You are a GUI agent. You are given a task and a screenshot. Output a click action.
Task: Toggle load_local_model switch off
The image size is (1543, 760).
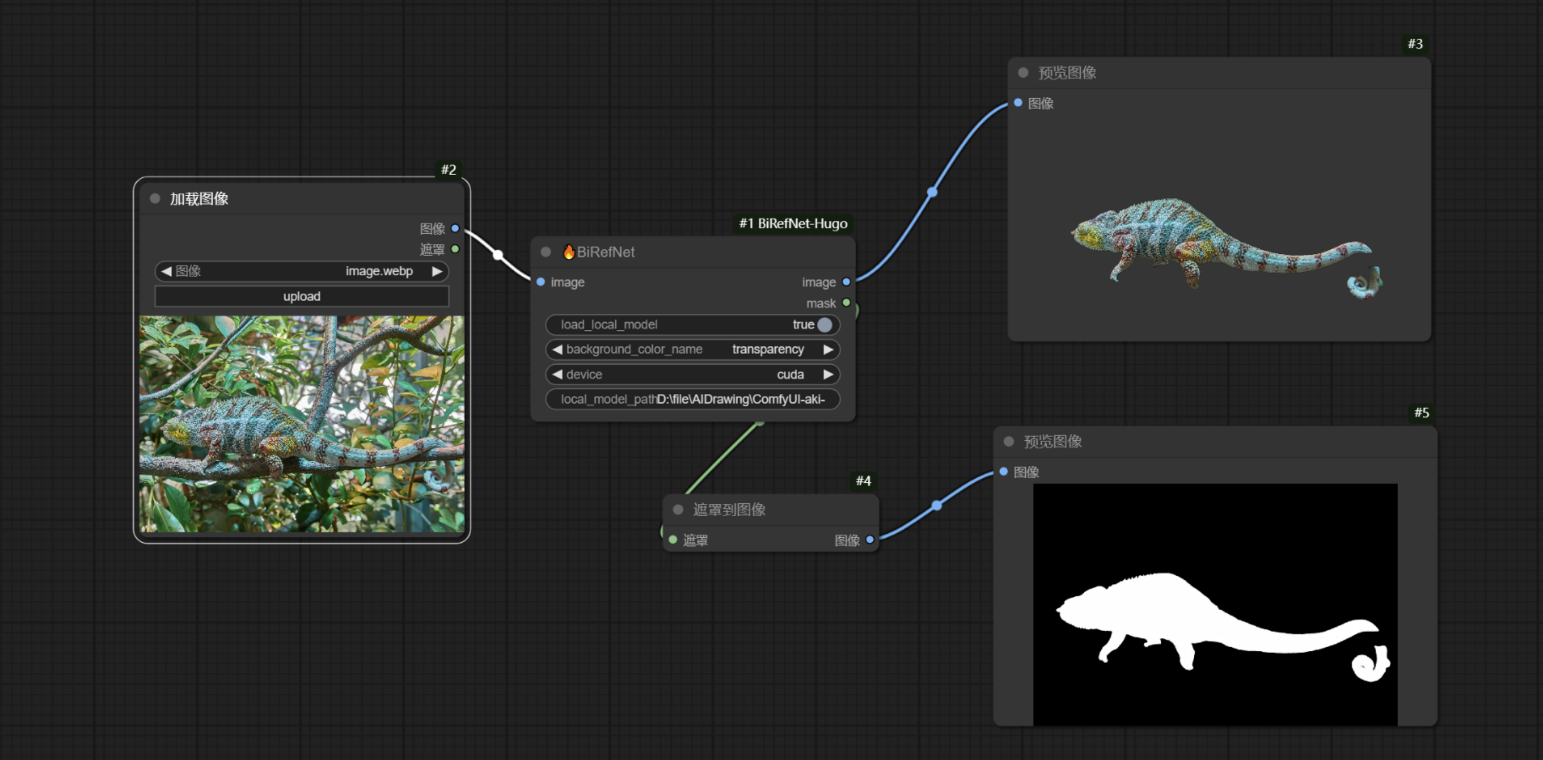[x=824, y=324]
